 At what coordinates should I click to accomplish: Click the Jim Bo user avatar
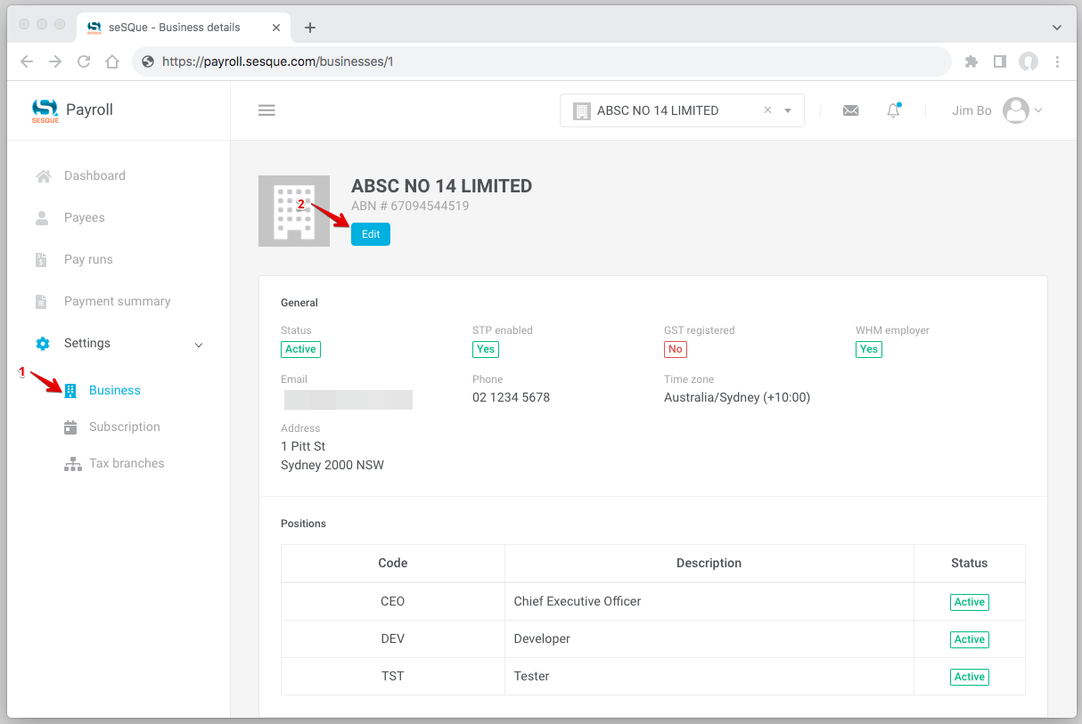click(1015, 110)
